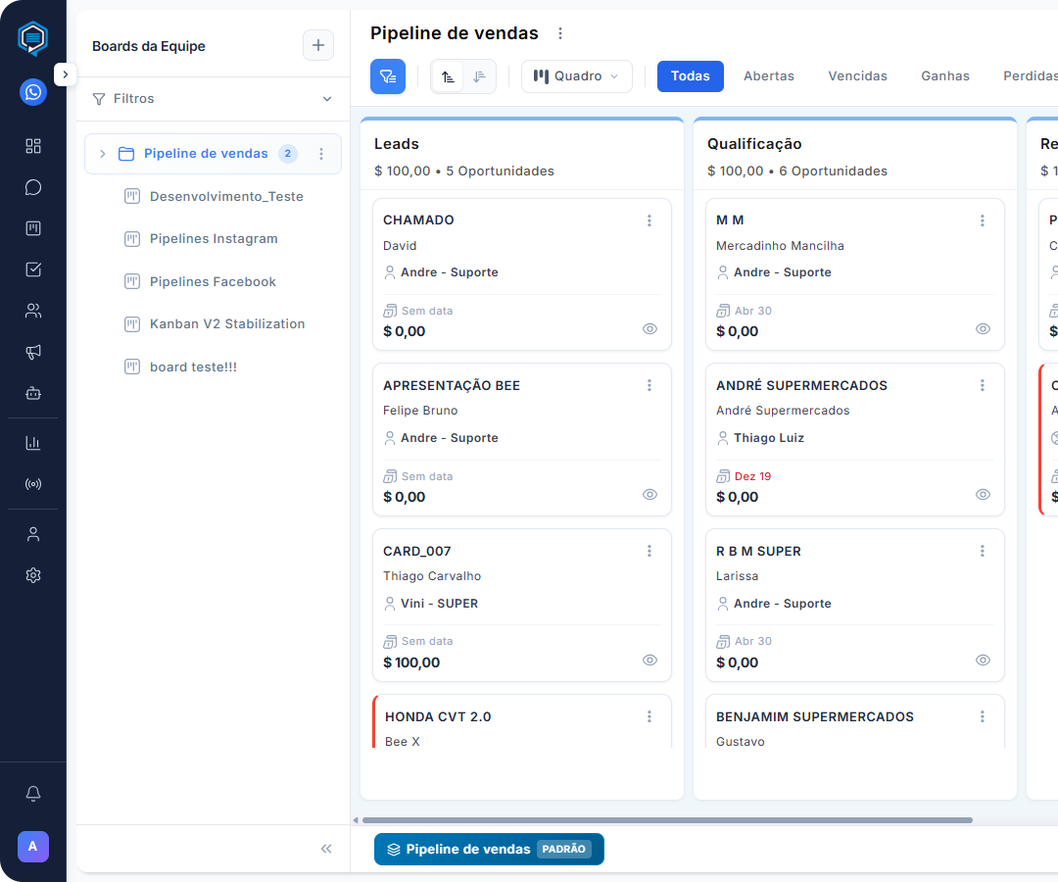Click the notifications bell icon
Screen dimensions: 1058x882
click(33, 793)
